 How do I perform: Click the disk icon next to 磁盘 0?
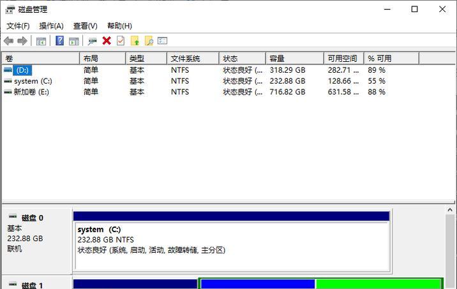pyautogui.click(x=13, y=216)
